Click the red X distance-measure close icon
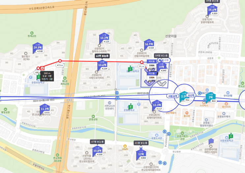 click(42, 68)
